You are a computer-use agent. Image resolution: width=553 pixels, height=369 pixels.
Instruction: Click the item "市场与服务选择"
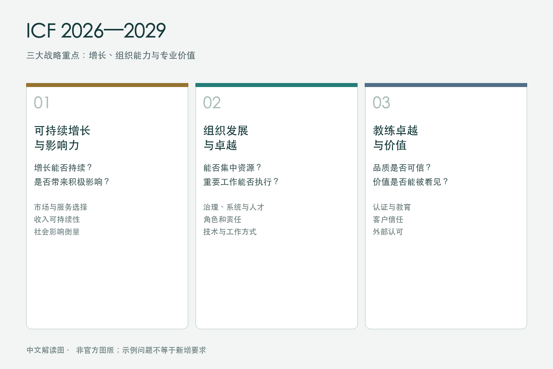coord(61,207)
